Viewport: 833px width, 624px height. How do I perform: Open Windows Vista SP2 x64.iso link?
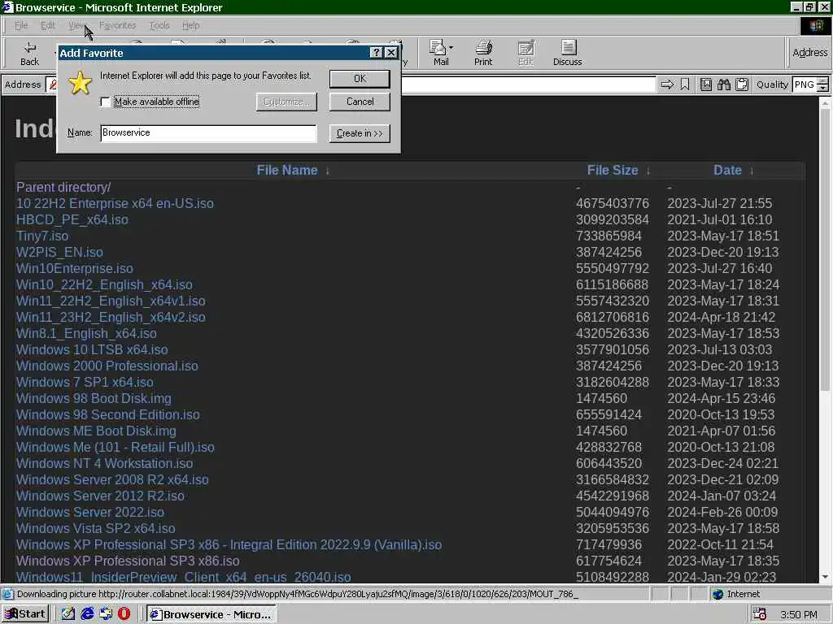point(96,528)
